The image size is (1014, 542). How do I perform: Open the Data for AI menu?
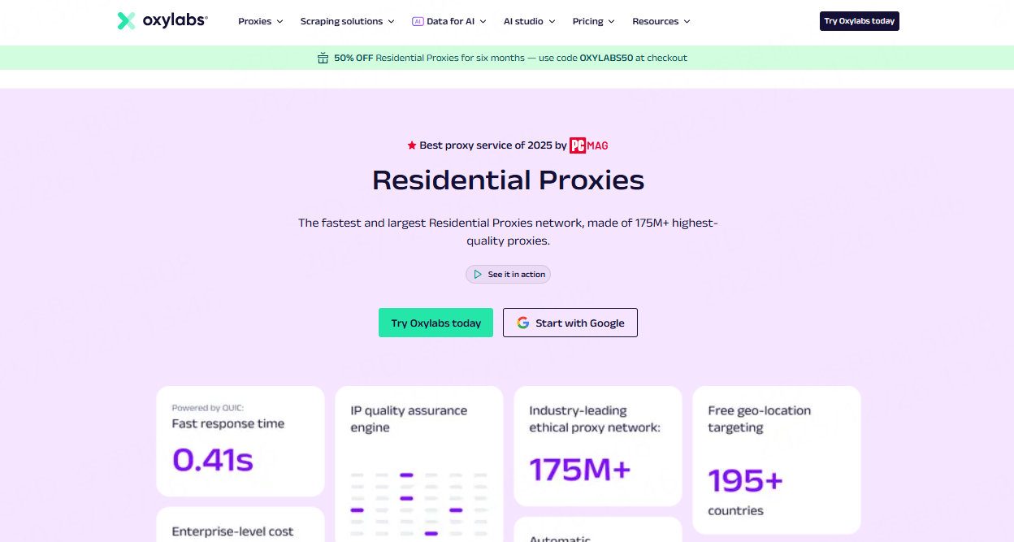tap(450, 21)
